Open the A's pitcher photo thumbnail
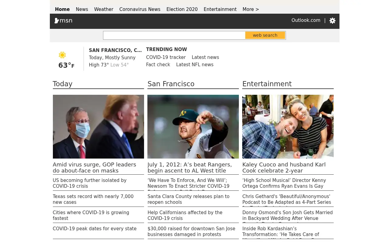The width and height of the screenshot is (389, 243). (193, 127)
